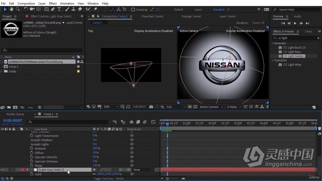Image resolution: width=322 pixels, height=181 pixels.
Task: Toggle stopwatch for Diffuse property
Action: [32, 153]
